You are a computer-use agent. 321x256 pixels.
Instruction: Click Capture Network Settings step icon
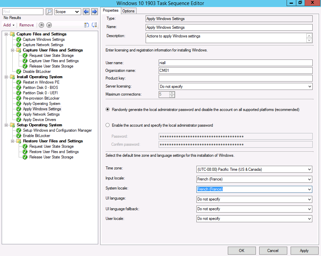click(x=19, y=45)
